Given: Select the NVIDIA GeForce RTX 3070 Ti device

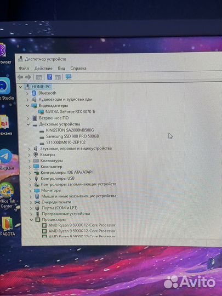Looking at the screenshot, I should [x=70, y=112].
